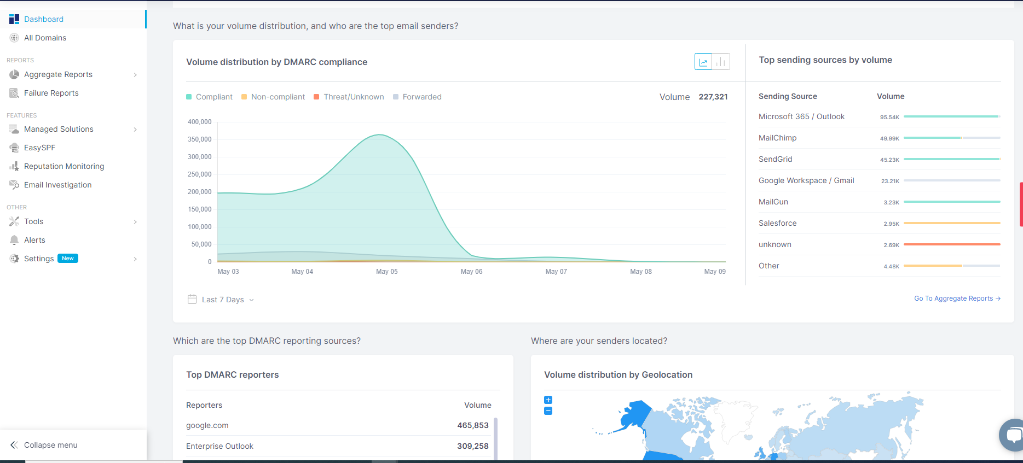The width and height of the screenshot is (1023, 463).
Task: Click the Email Investigation icon
Action: click(14, 185)
